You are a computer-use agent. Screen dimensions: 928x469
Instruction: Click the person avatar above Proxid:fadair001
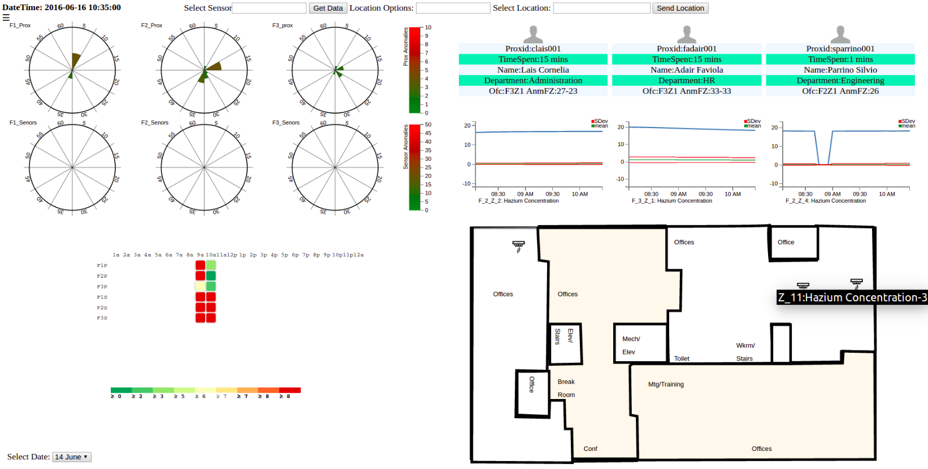pos(687,34)
